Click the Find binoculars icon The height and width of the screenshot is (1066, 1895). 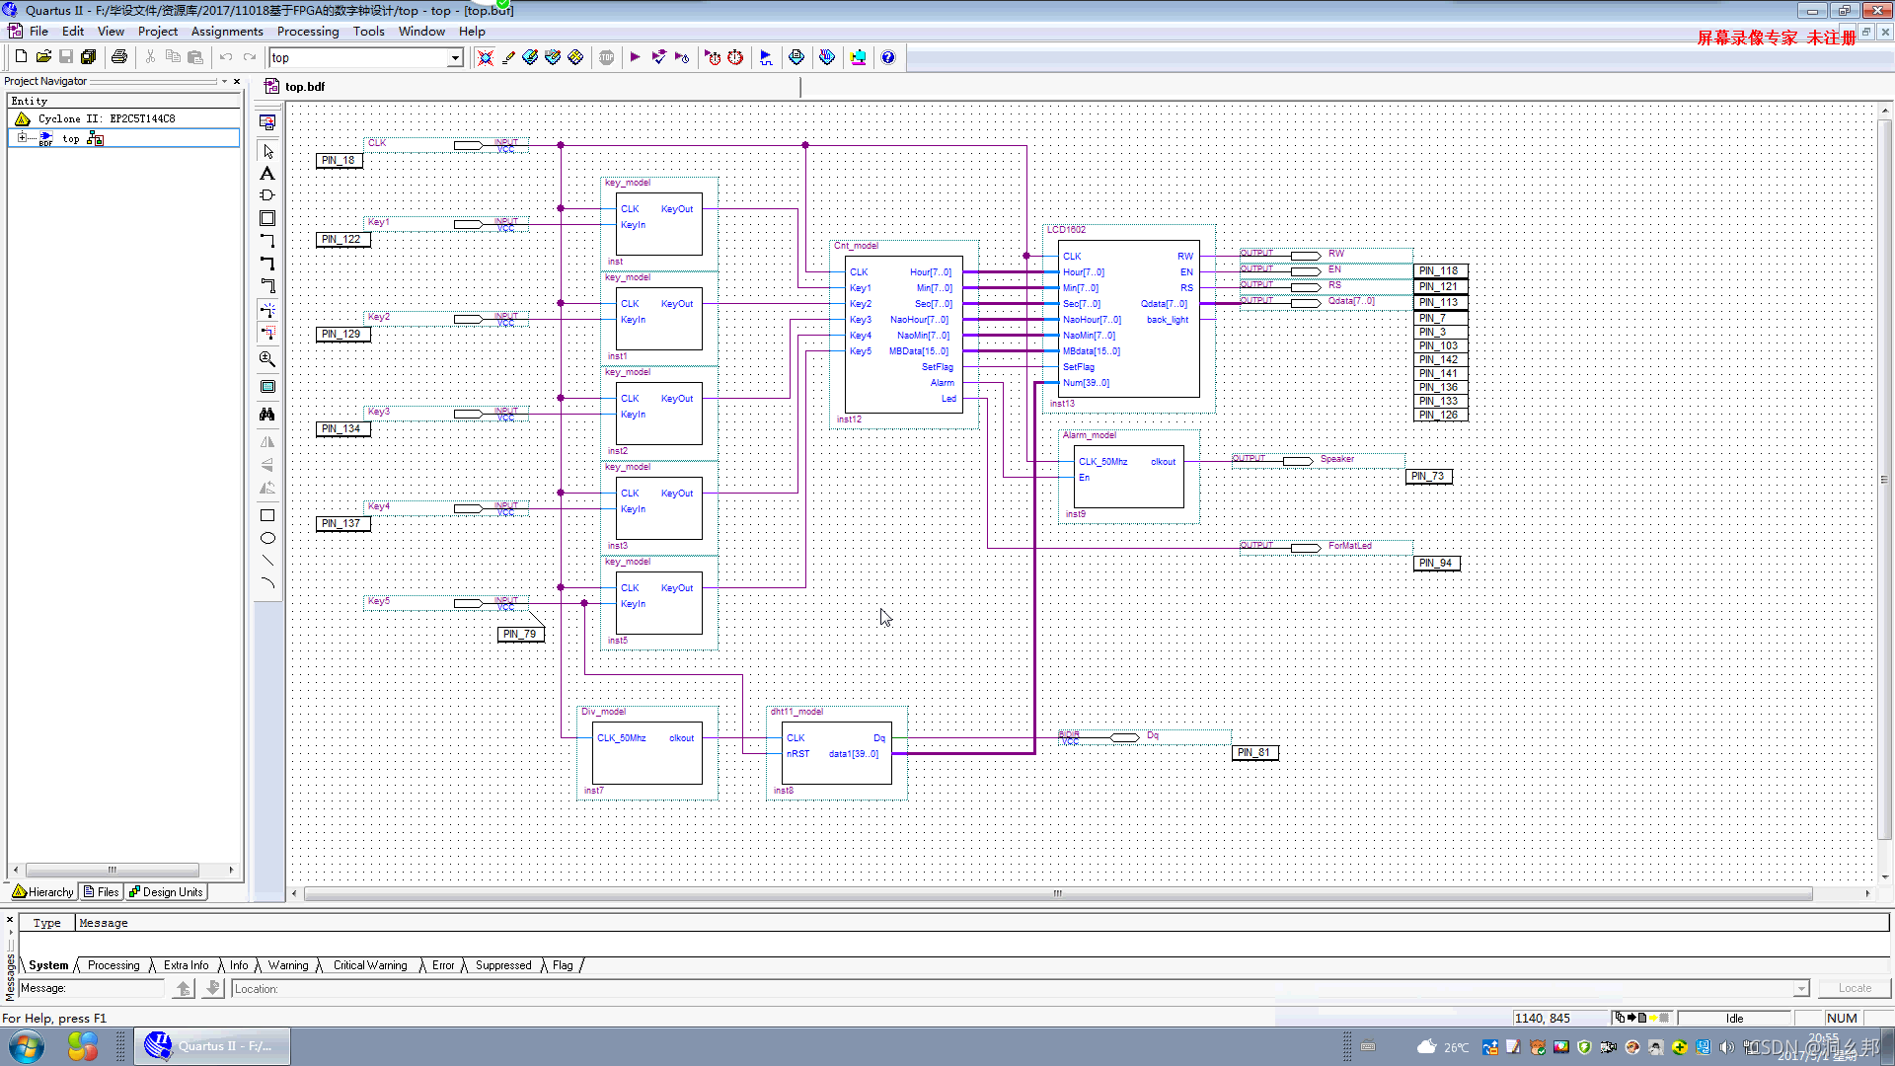[267, 415]
